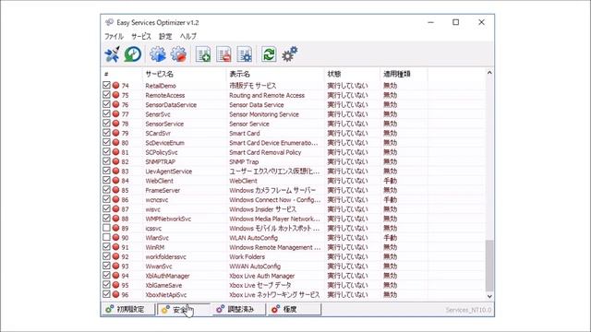This screenshot has height=332, width=591.
Task: Click the scrollbar up arrow
Action: pyautogui.click(x=489, y=73)
